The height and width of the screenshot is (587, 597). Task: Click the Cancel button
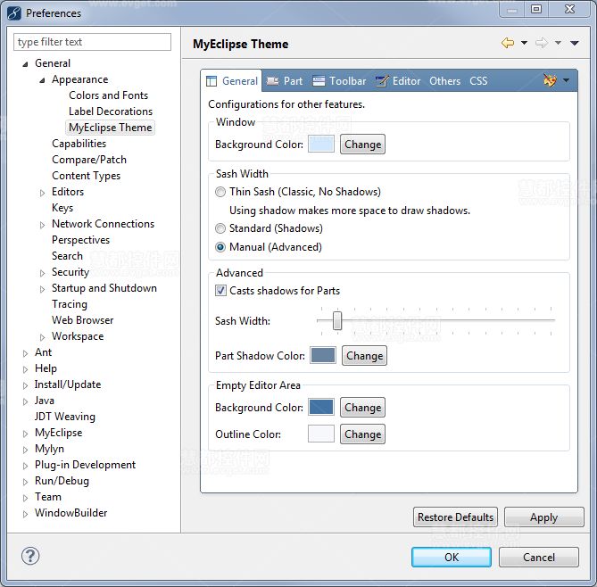(x=539, y=558)
